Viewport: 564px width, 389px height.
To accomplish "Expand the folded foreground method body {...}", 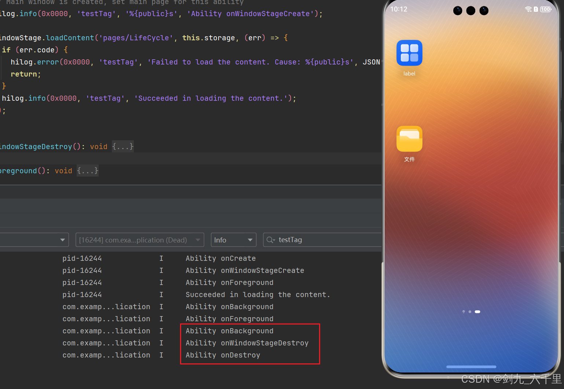I will tap(88, 171).
